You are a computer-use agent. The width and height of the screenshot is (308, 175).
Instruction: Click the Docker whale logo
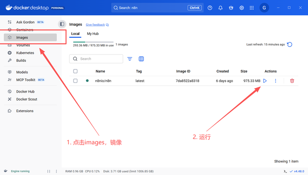pyautogui.click(x=9, y=8)
